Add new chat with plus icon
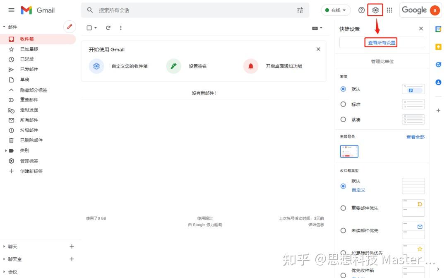This screenshot has height=278, width=447. pyautogui.click(x=72, y=247)
